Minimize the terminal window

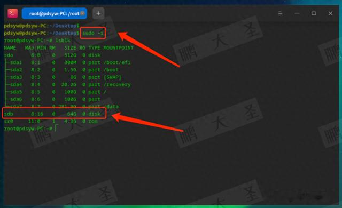click(297, 13)
